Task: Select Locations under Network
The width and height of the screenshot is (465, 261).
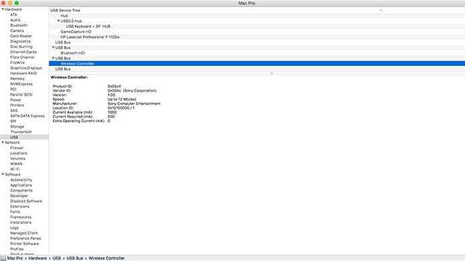Action: pos(19,153)
